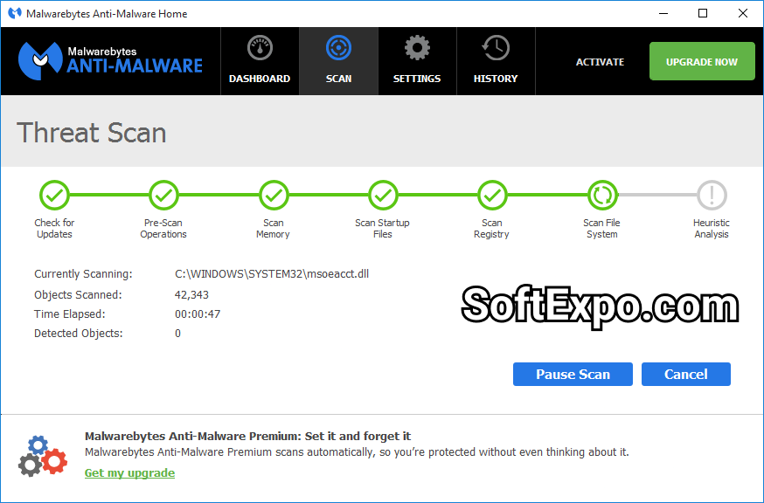Open the History clock icon
This screenshot has width=764, height=503.
click(496, 49)
